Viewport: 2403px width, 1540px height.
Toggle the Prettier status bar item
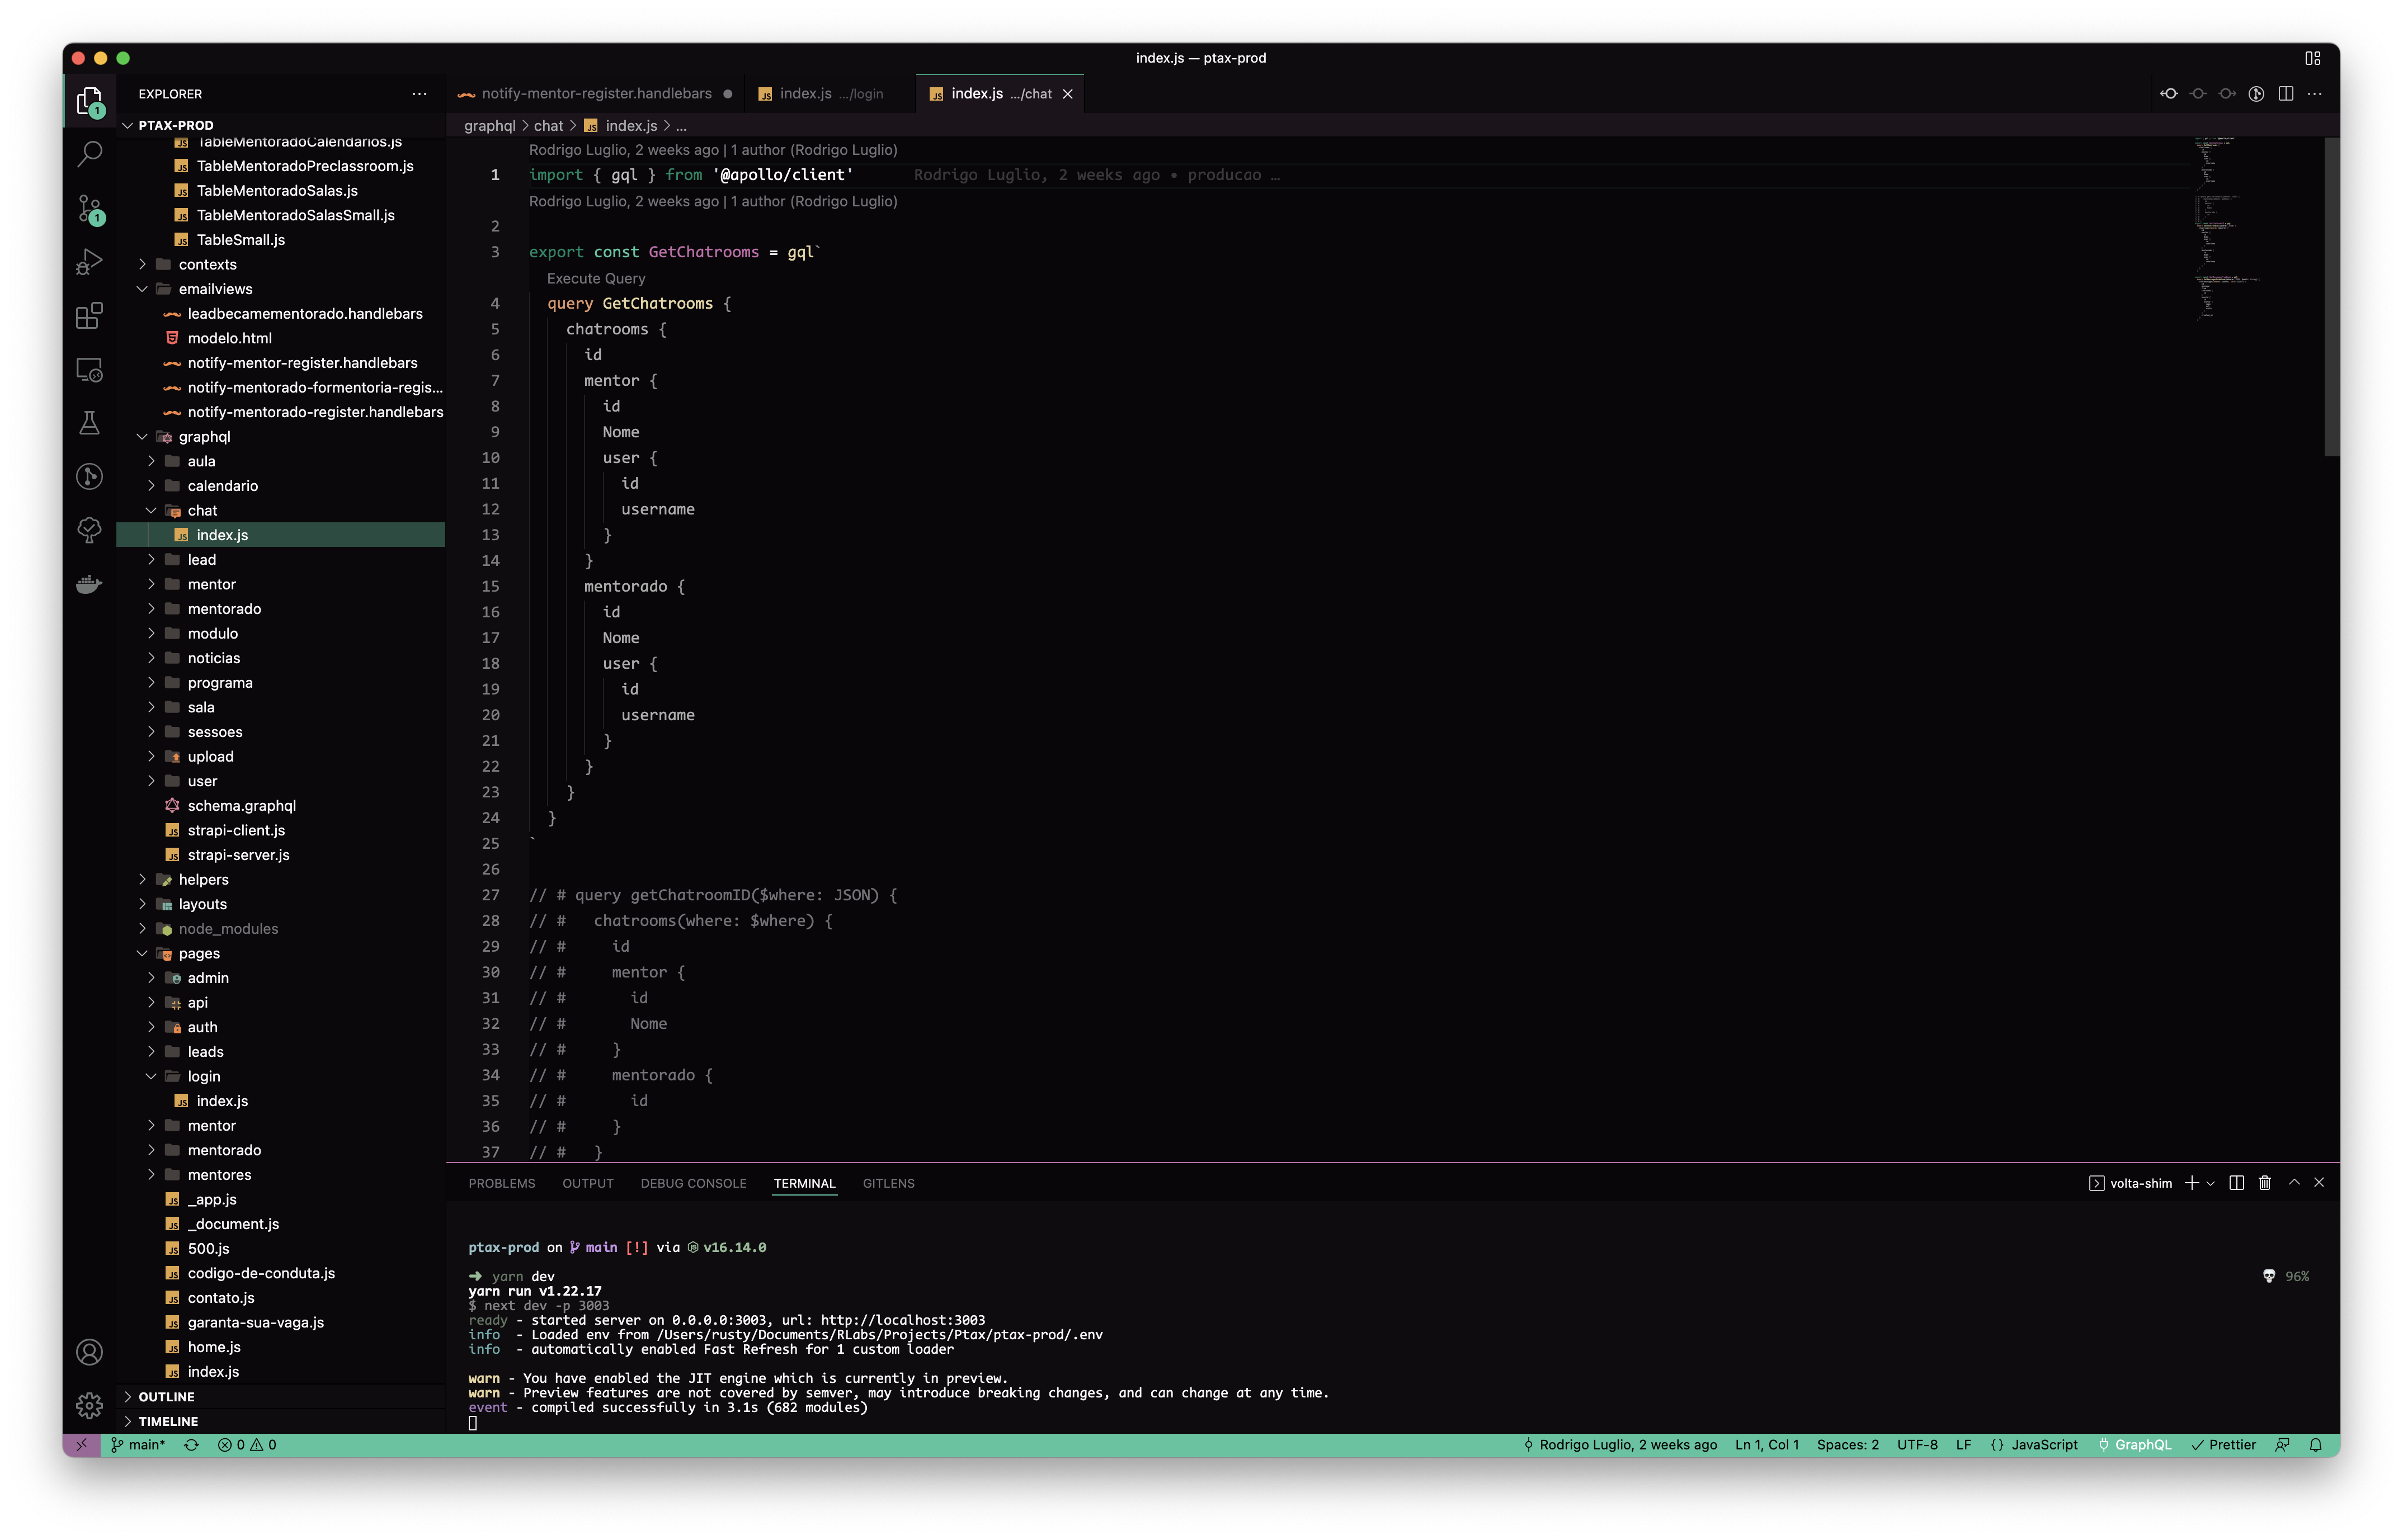(x=2224, y=1445)
